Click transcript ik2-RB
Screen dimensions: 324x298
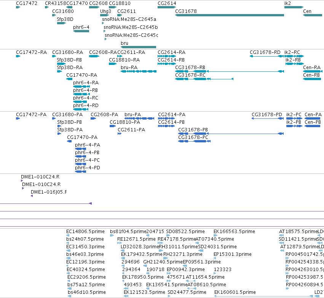pos(293,60)
